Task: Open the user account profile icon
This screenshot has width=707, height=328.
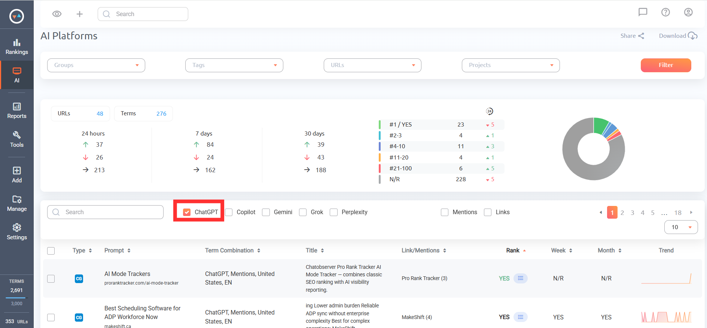Action: tap(688, 12)
